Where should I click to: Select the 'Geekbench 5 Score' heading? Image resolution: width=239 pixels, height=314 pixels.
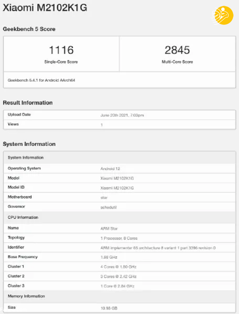[29, 29]
